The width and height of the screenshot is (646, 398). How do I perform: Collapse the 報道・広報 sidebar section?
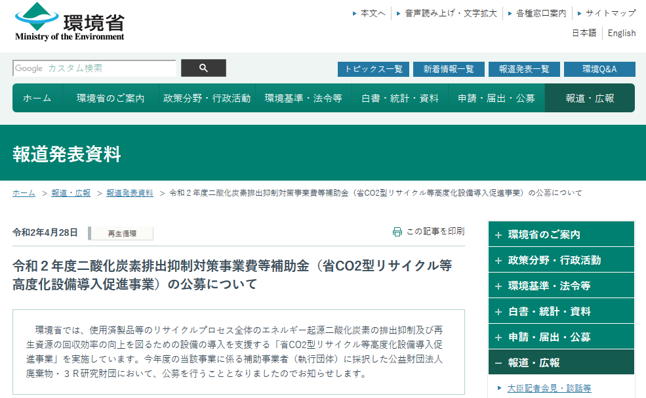point(498,363)
